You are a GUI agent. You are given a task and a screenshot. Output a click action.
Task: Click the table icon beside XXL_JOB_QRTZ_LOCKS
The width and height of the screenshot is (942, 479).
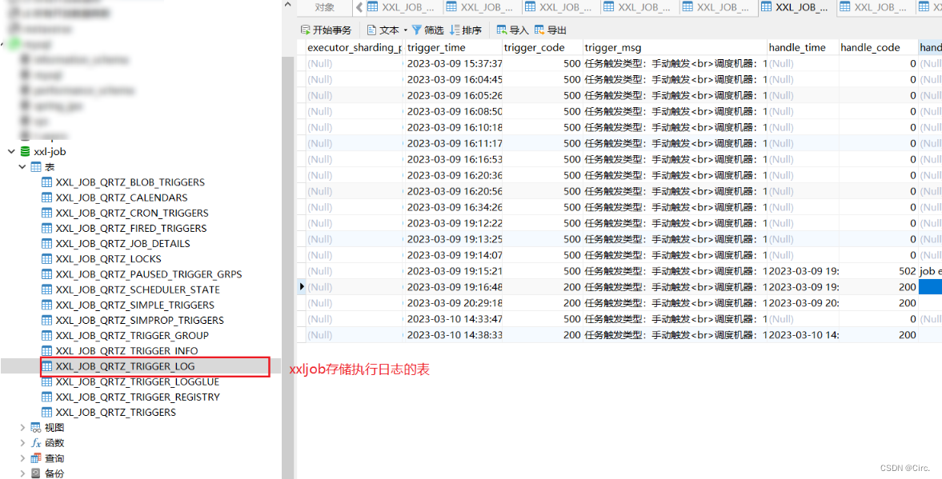47,259
